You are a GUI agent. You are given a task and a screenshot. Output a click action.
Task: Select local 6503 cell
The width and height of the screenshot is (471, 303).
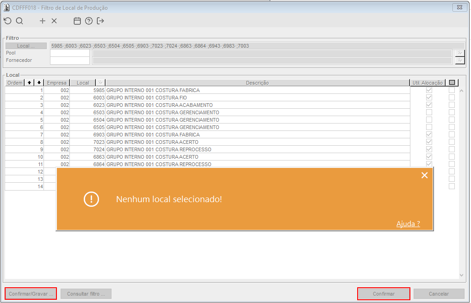87,112
